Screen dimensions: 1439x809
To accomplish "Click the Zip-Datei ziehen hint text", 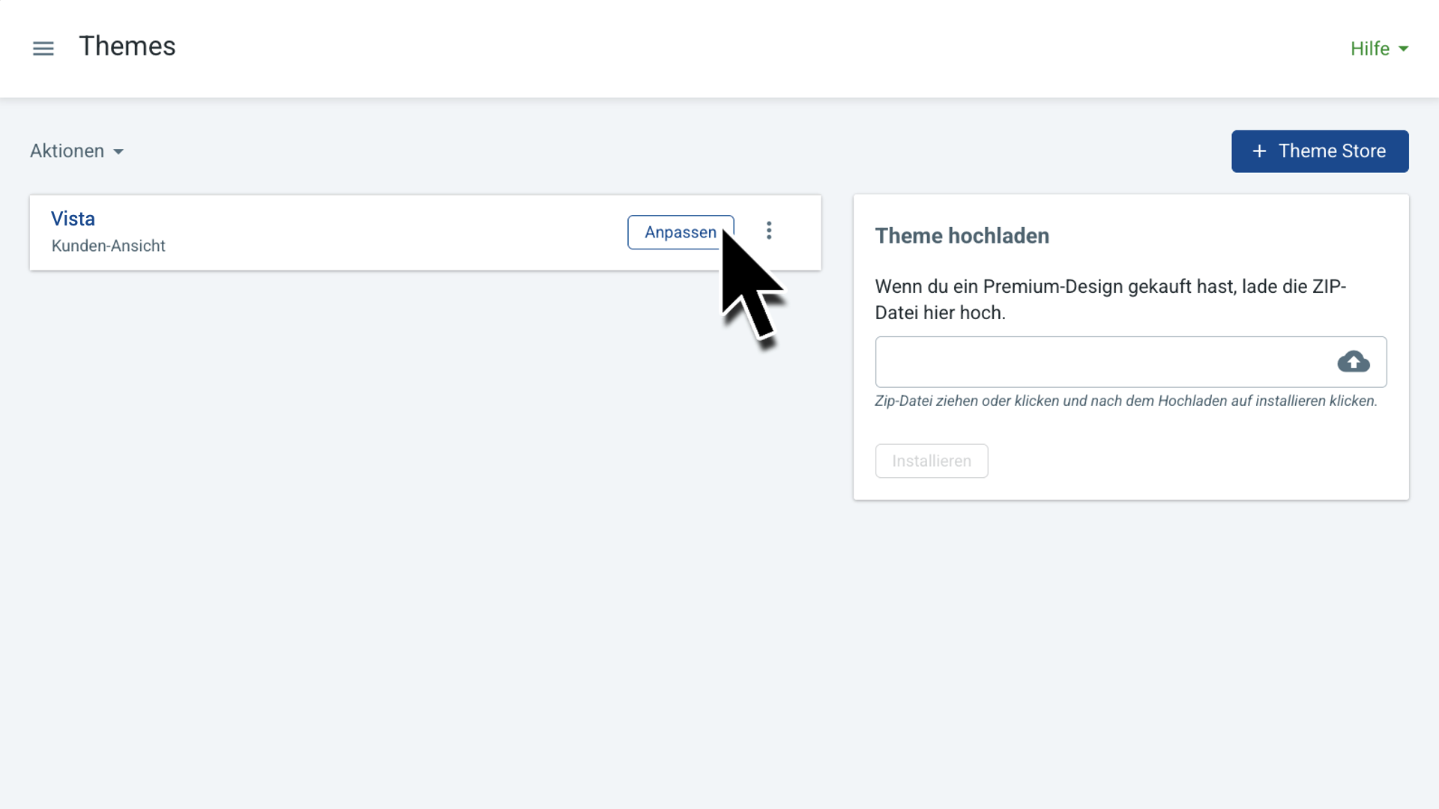I will (x=1125, y=401).
